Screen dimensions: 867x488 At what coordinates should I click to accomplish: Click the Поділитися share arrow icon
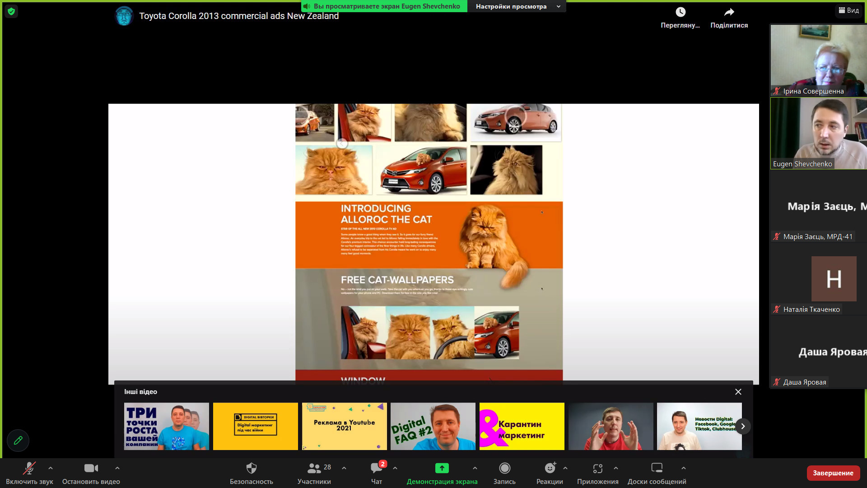729,12
